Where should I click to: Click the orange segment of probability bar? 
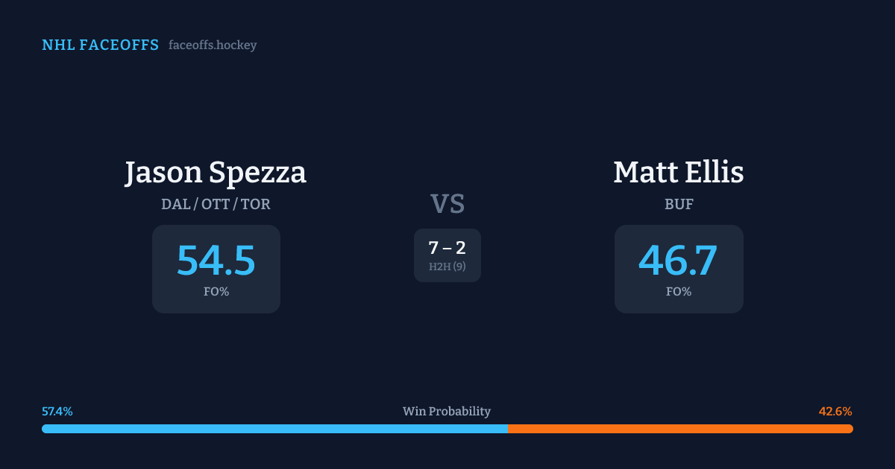pyautogui.click(x=680, y=429)
